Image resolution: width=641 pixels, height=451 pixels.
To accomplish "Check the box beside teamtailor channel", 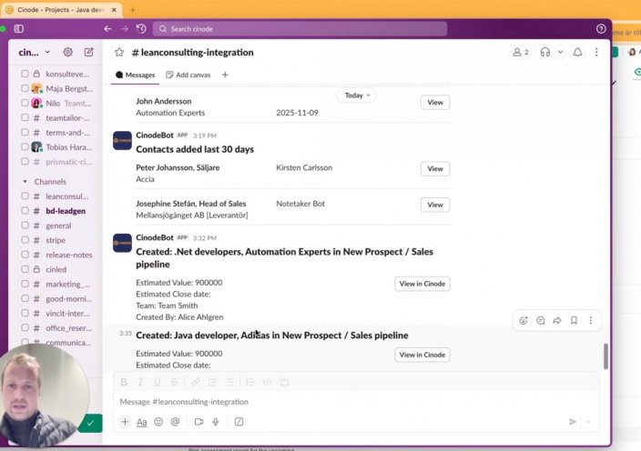I will click(25, 117).
